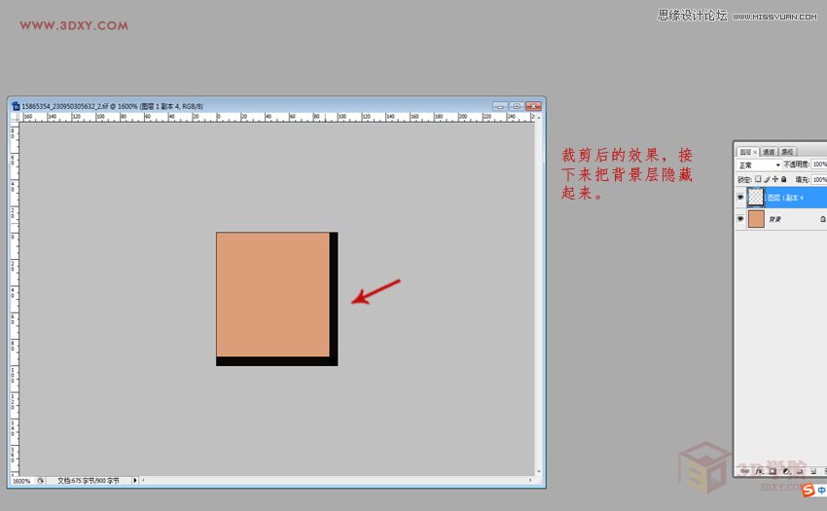Toggle lock position icon
Viewport: 827px width, 511px height.
(x=775, y=179)
